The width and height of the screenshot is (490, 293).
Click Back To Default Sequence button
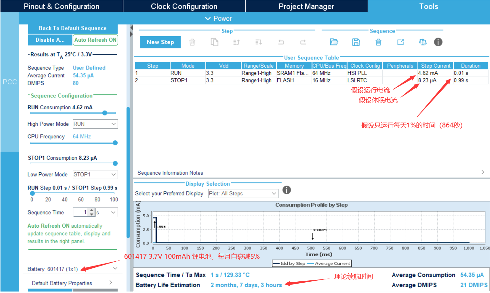point(73,28)
